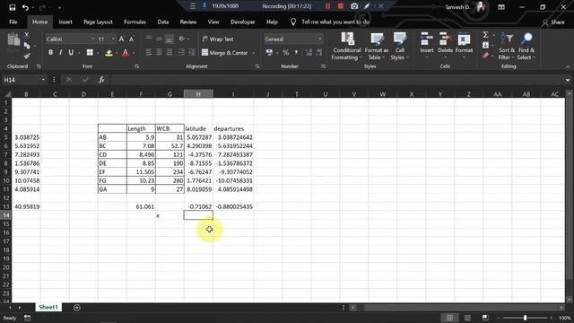
Task: Open Format as Table gallery
Action: point(377,47)
